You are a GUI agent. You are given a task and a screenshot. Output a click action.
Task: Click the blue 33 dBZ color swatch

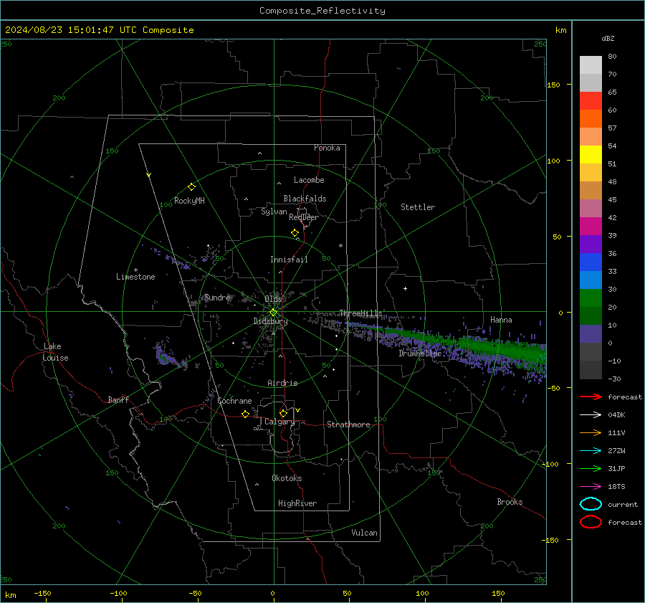591,262
